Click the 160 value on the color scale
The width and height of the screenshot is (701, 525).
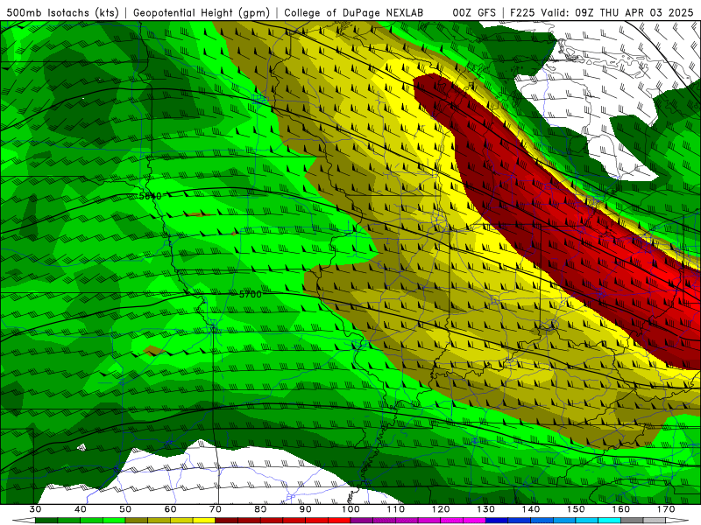(x=621, y=509)
